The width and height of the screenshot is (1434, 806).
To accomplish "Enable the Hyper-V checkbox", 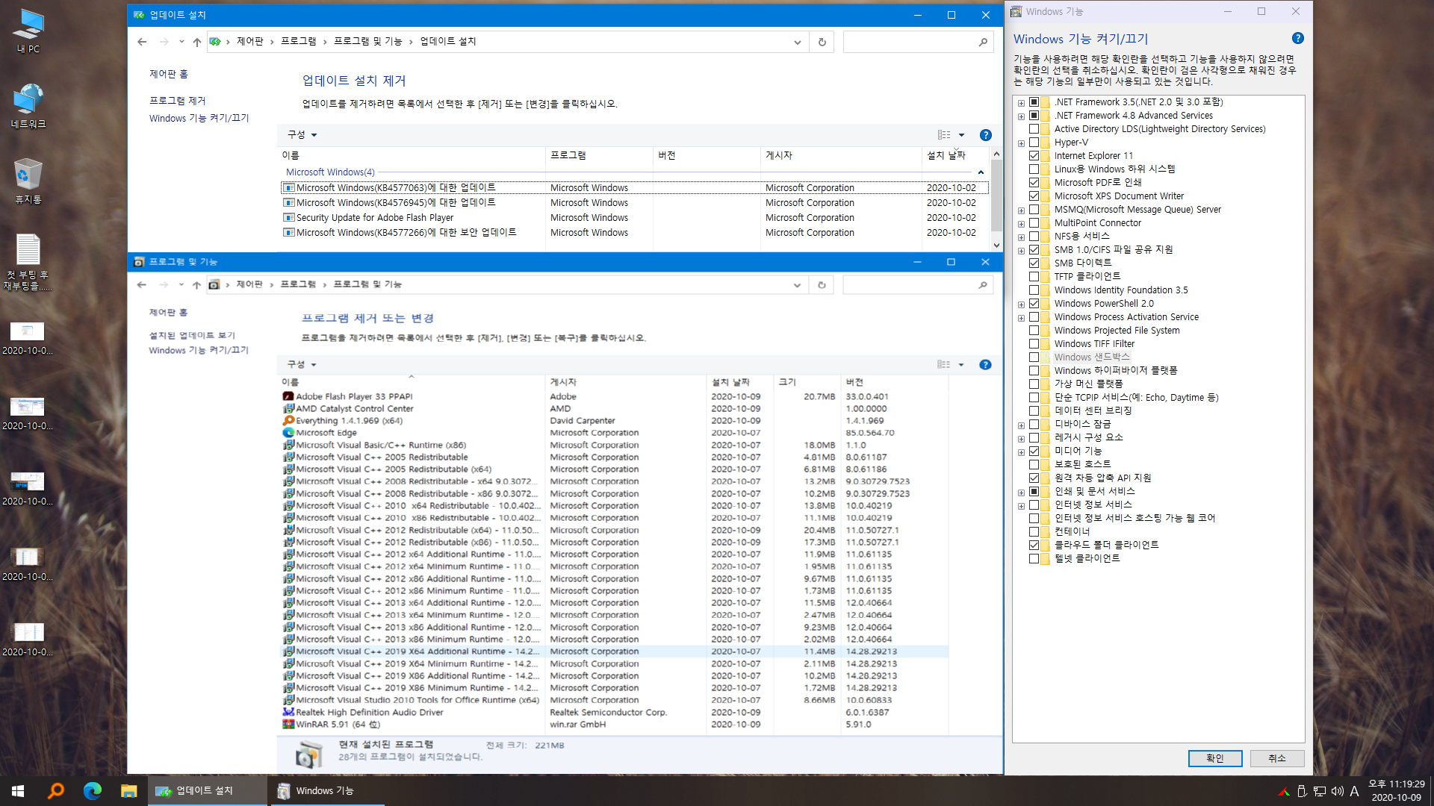I will point(1034,143).
